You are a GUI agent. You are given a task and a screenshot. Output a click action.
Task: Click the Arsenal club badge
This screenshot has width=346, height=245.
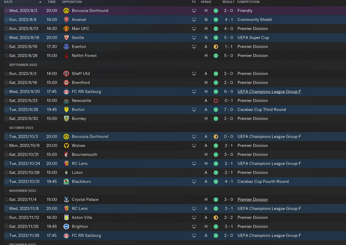coord(66,19)
